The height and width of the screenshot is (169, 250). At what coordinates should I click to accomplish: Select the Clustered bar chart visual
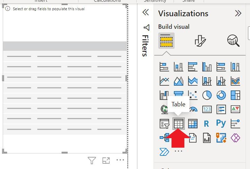tap(192, 67)
